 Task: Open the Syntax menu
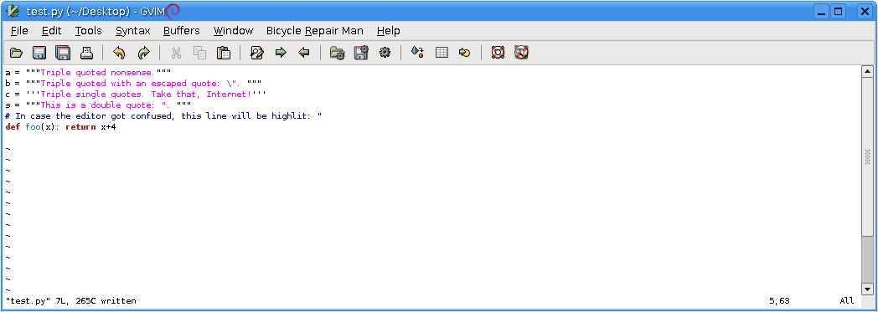click(x=132, y=31)
